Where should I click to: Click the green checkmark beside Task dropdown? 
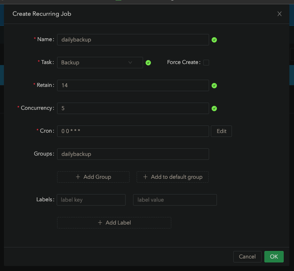pos(148,63)
